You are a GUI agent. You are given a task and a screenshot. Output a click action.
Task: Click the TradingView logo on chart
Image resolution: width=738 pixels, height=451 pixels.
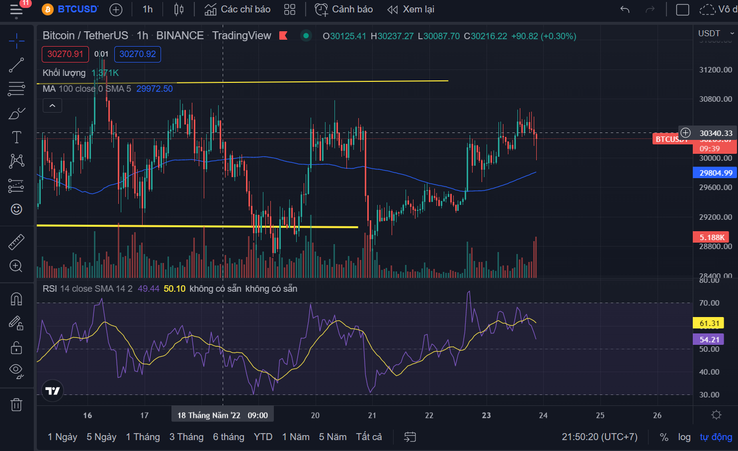point(52,391)
